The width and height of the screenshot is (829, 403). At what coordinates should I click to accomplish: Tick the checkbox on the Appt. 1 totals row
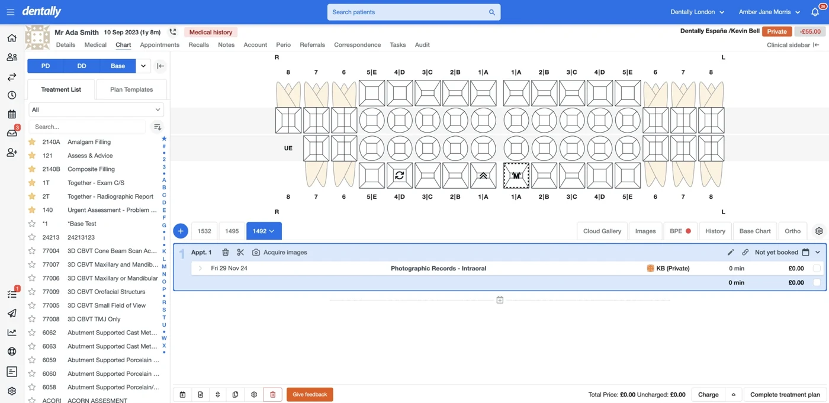[817, 283]
